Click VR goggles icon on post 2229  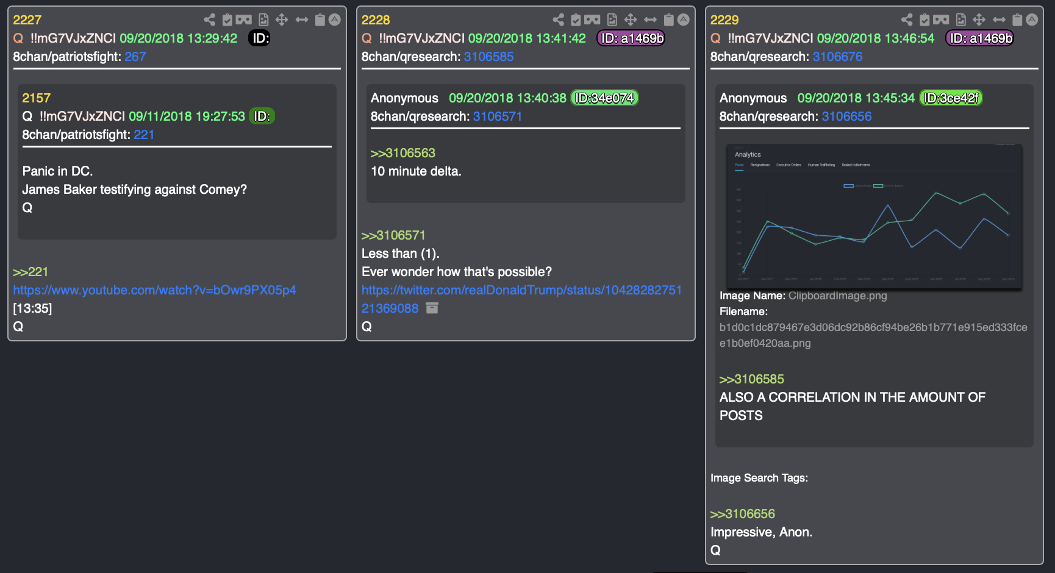coord(942,20)
